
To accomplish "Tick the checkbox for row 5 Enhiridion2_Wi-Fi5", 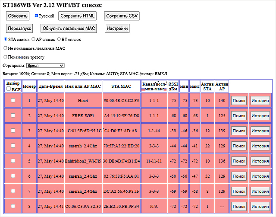I will pyautogui.click(x=13, y=161).
